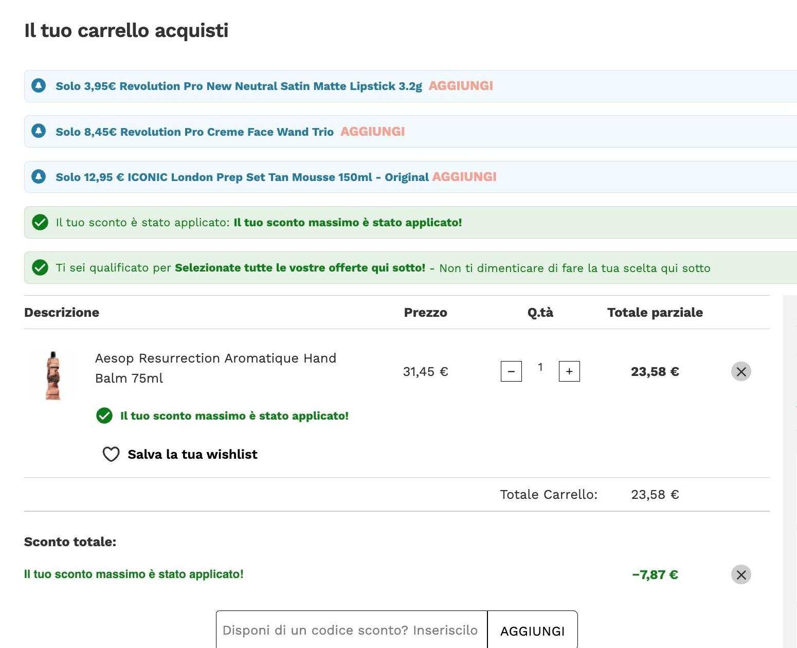Add ICONIC London Tan Mousse via AGGIUNGI
The height and width of the screenshot is (648, 797).
[464, 177]
